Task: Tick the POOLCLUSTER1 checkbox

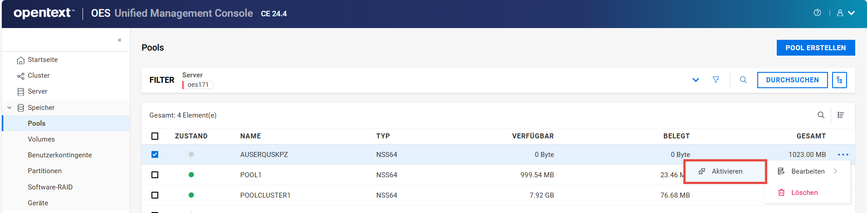Action: [155, 195]
